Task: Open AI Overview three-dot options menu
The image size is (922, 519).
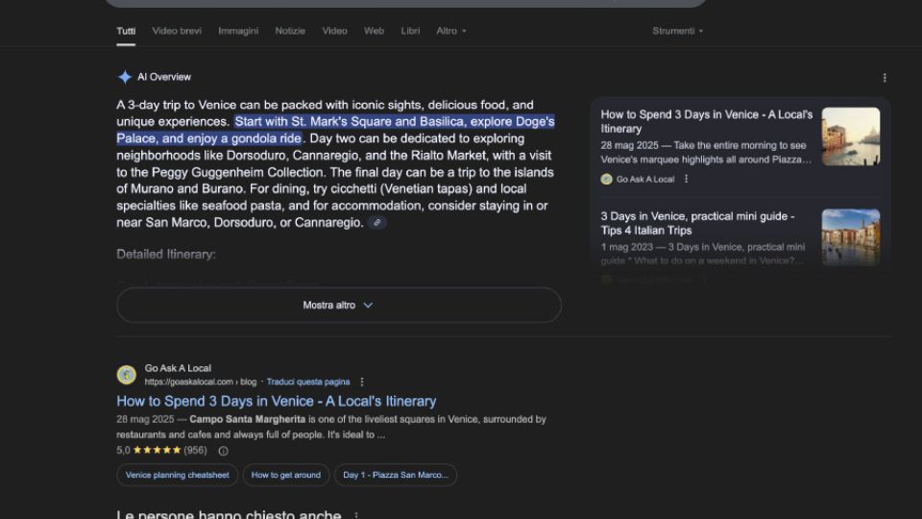Action: pos(885,78)
